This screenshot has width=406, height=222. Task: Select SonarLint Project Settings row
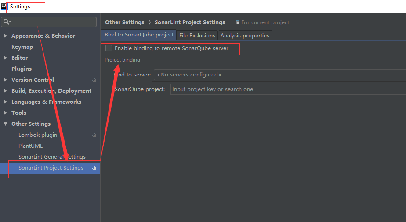click(x=50, y=168)
